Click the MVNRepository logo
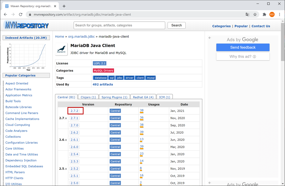This screenshot has height=186, width=285. pyautogui.click(x=27, y=25)
